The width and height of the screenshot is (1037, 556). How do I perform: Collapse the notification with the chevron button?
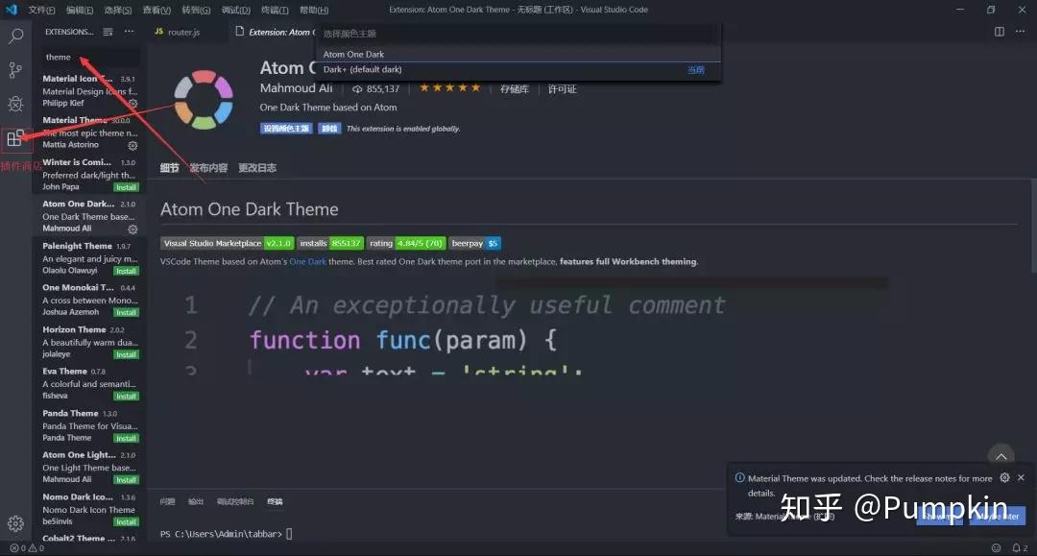(1001, 456)
